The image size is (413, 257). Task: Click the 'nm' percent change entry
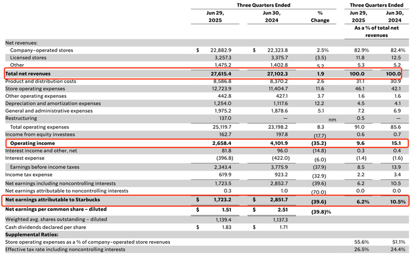332,120
